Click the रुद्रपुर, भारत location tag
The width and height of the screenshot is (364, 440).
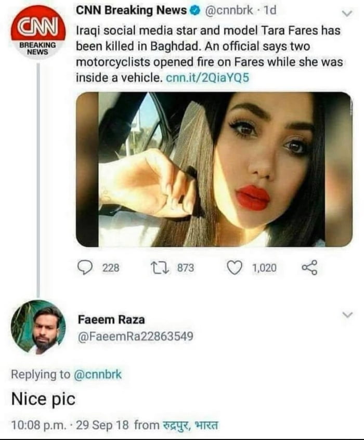point(189,425)
